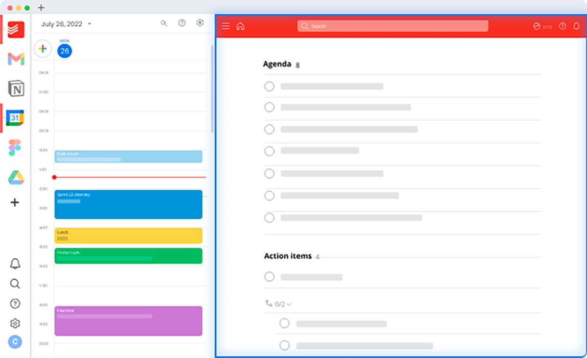This screenshot has height=358, width=587.
Task: Launch Google Drive from the sidebar
Action: pyautogui.click(x=16, y=177)
